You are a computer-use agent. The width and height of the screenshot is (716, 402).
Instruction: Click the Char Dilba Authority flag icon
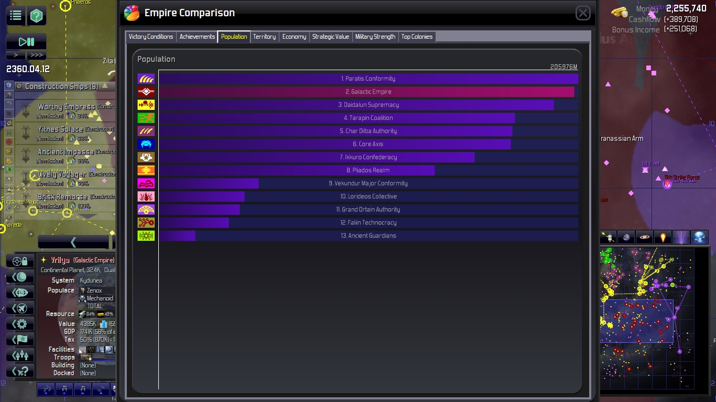(x=146, y=131)
